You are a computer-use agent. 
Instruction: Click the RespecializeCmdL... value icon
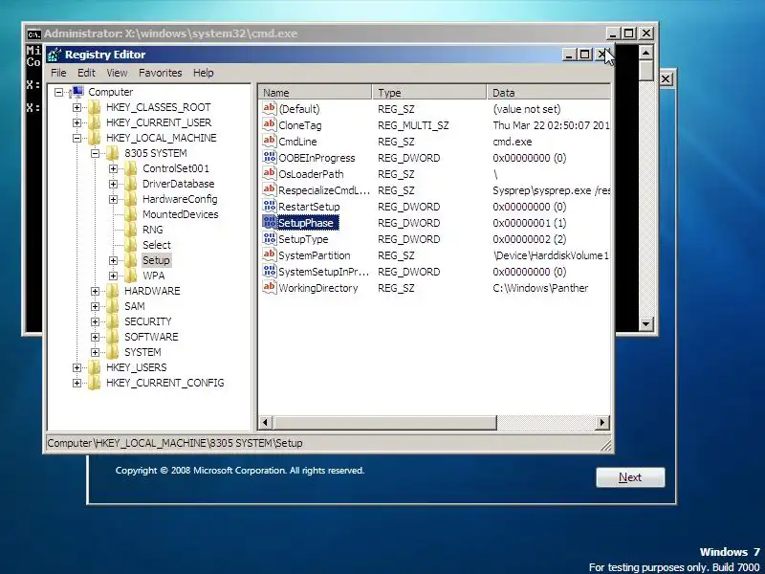click(270, 189)
